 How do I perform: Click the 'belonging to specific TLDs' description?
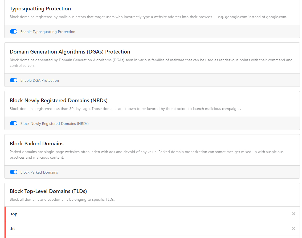(62, 199)
